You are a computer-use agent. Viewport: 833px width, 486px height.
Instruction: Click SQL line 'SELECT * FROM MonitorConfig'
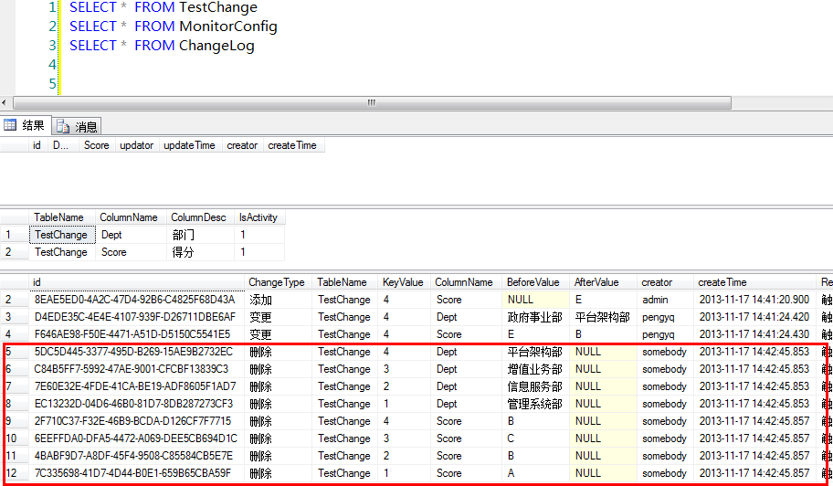click(174, 26)
